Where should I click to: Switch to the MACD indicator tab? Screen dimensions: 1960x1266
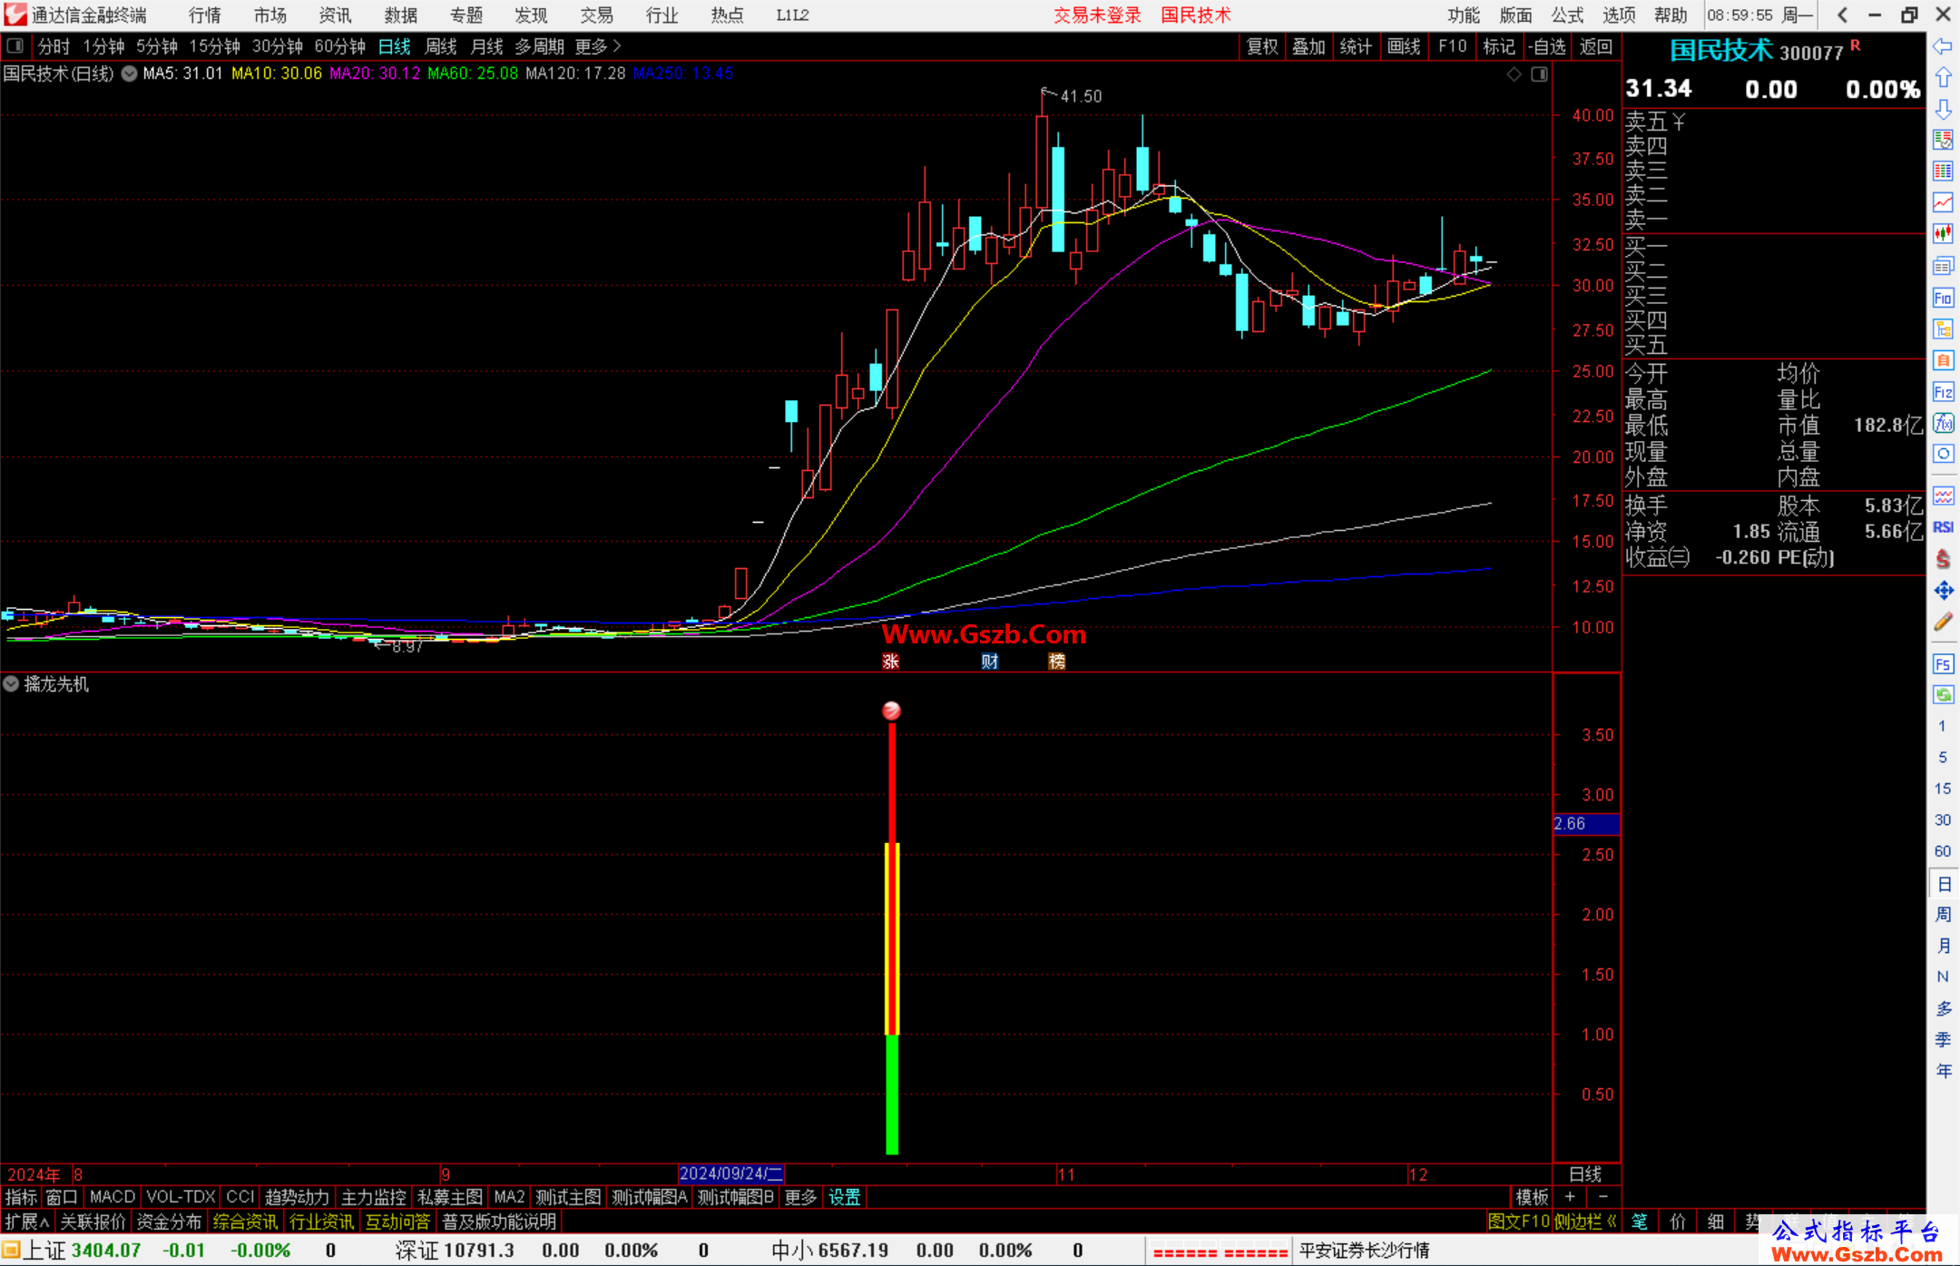113,1197
